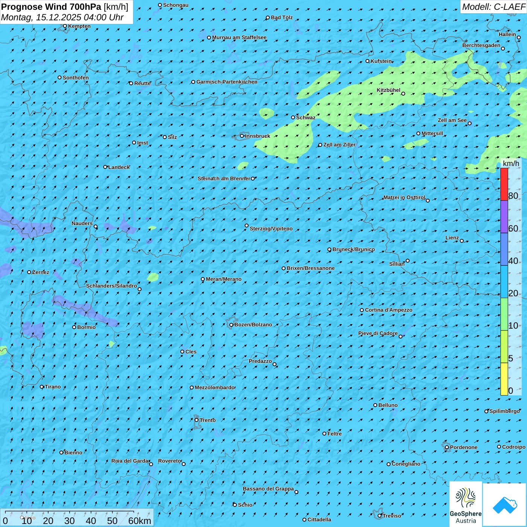This screenshot has height=527, width=527.
Task: Click the 'Prognose Wind 700hPa' title
Action: tap(51, 7)
